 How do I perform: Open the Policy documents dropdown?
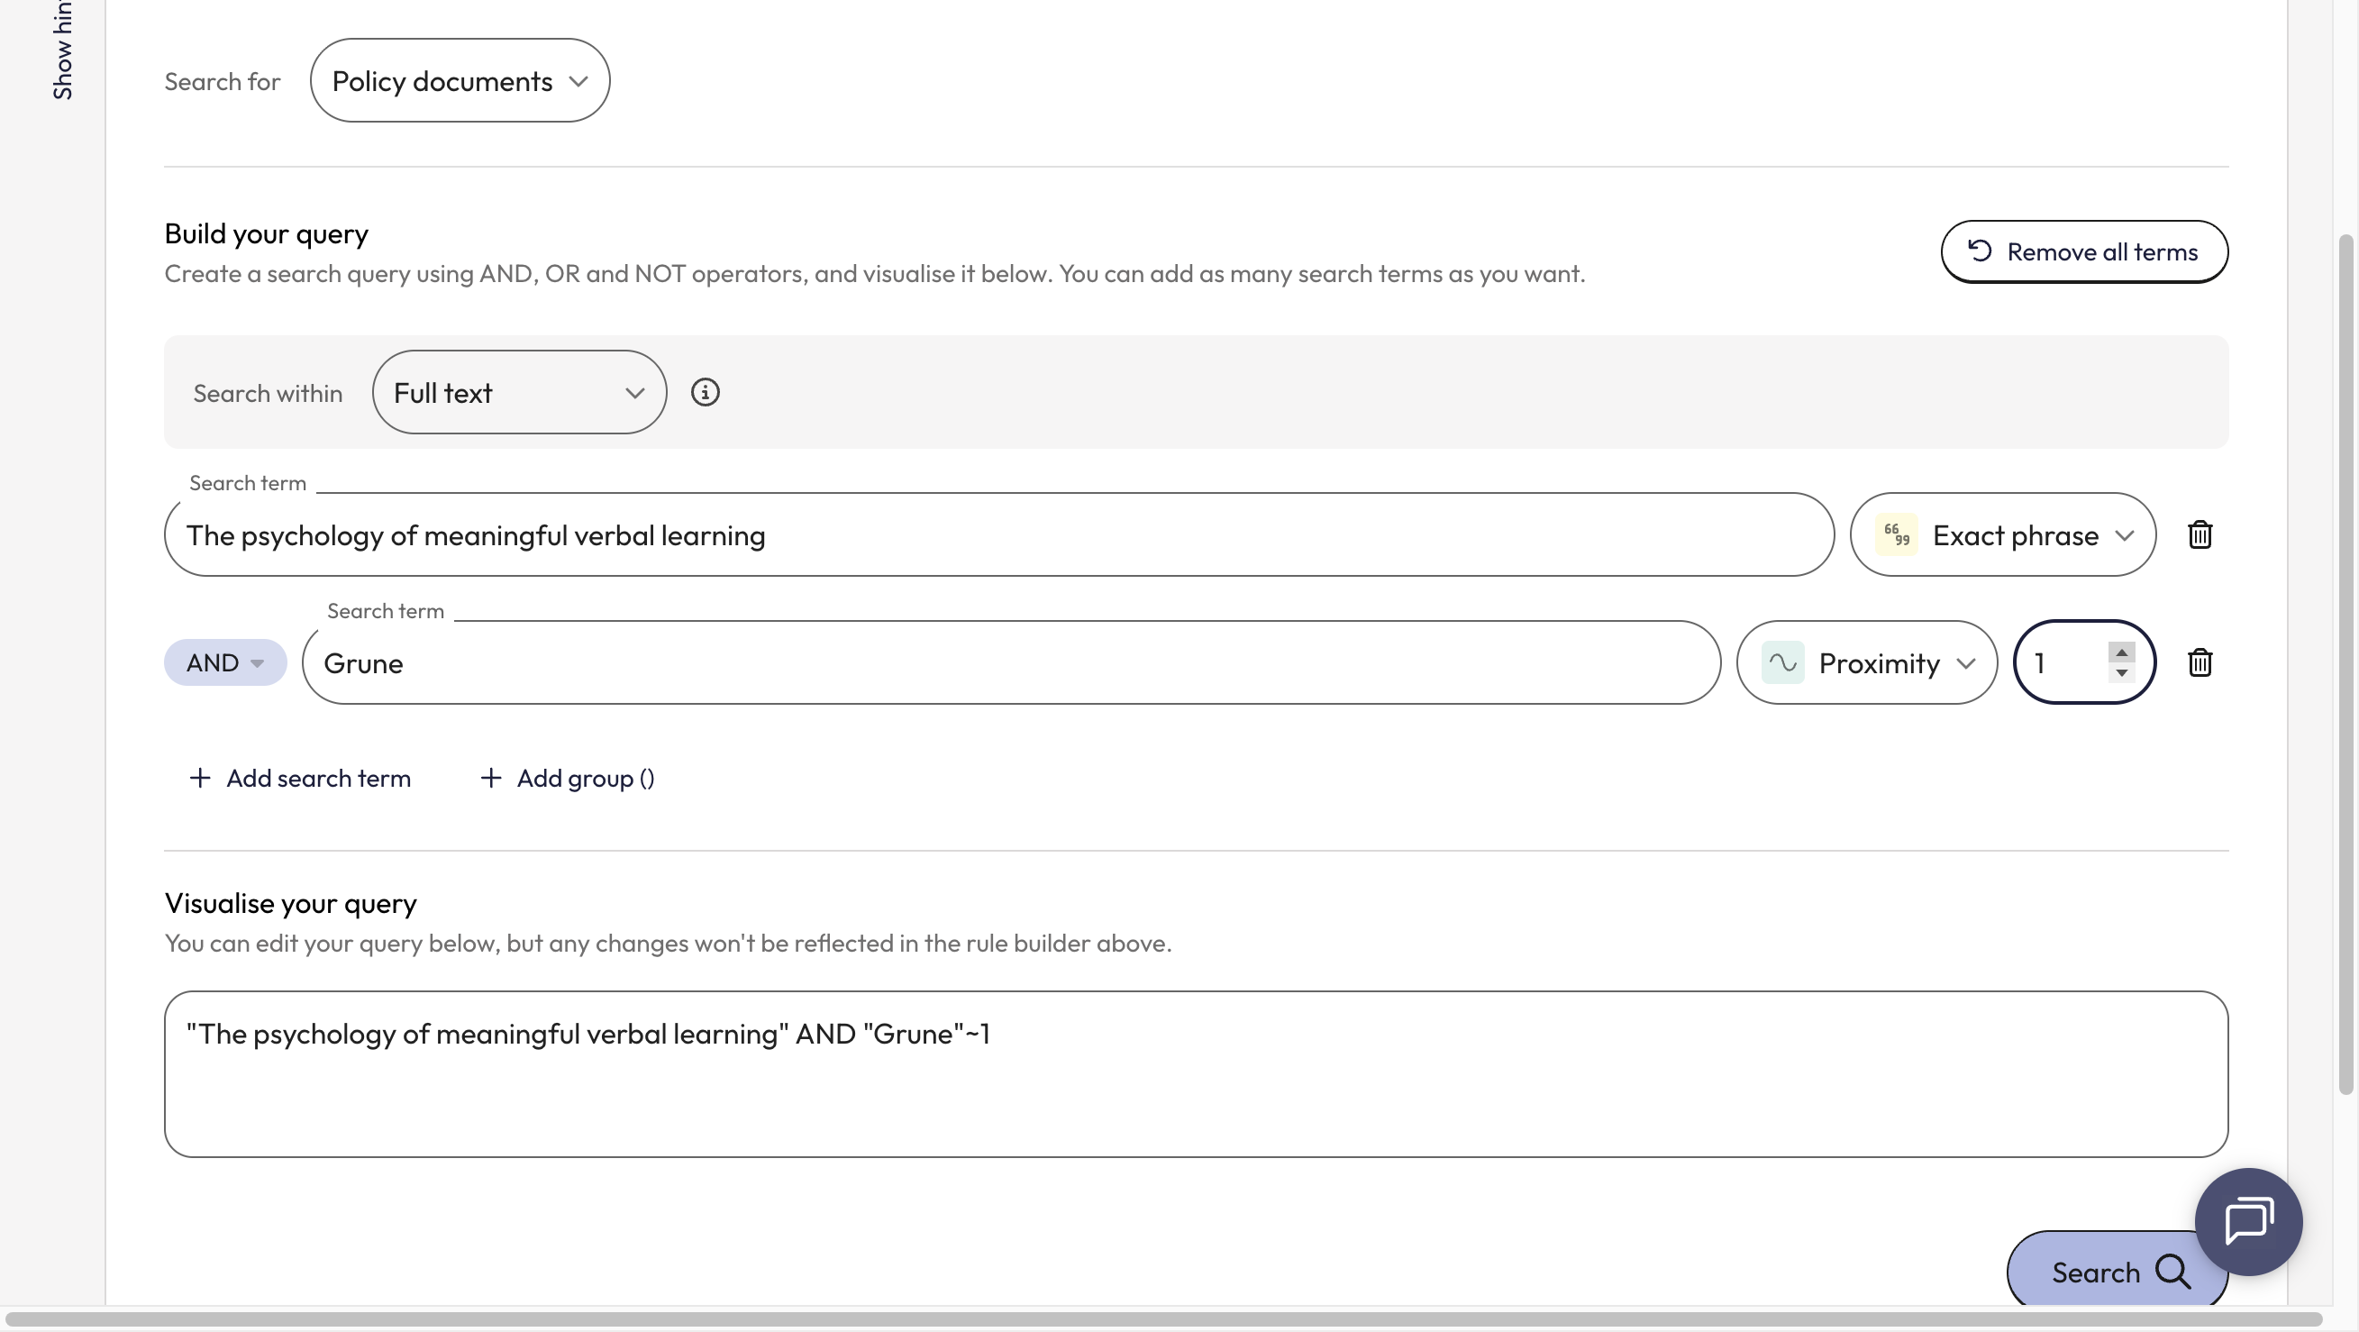pyautogui.click(x=460, y=80)
